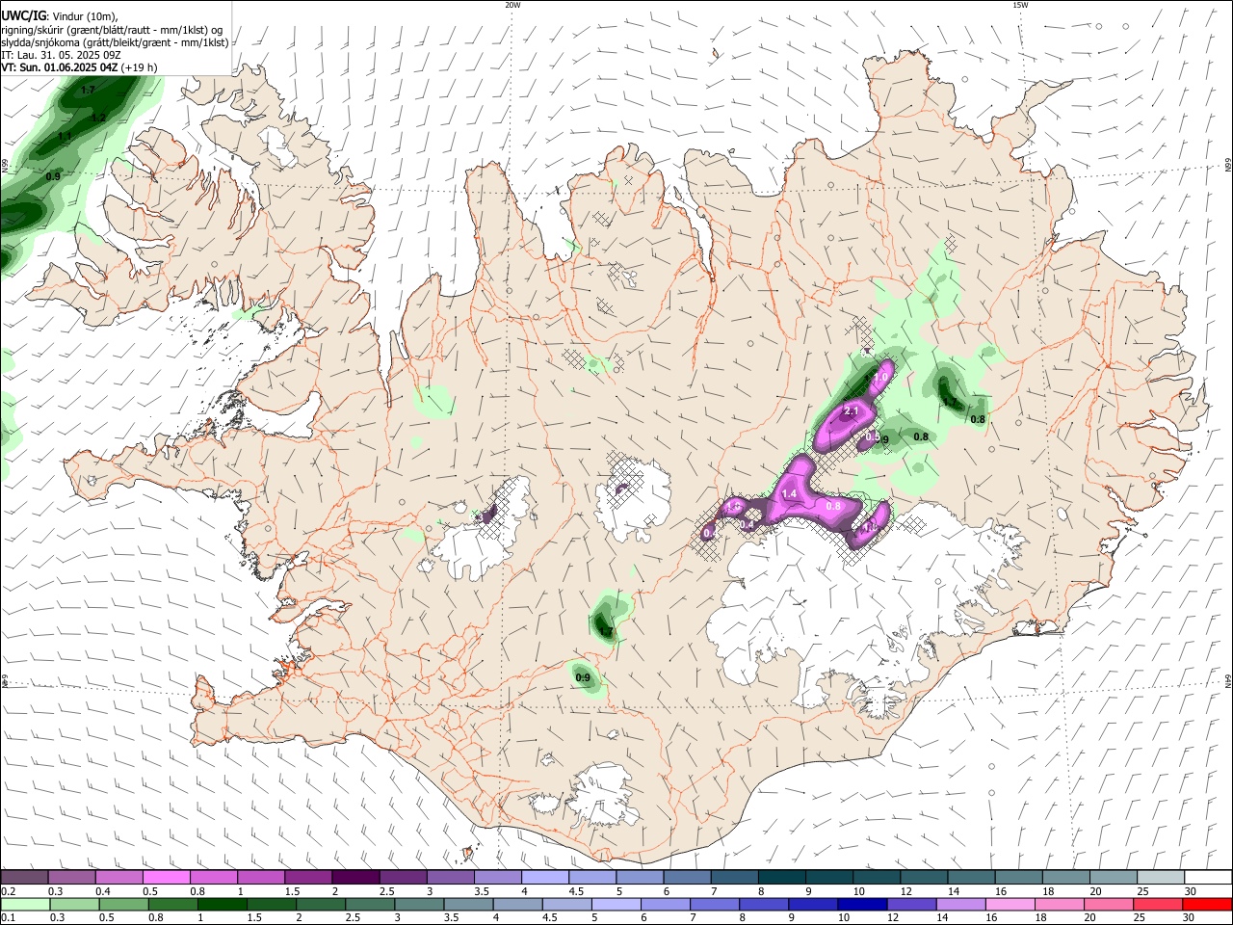
Task: Click the pale pink 16 swatch in bottom legend row
Action: pos(1010,905)
